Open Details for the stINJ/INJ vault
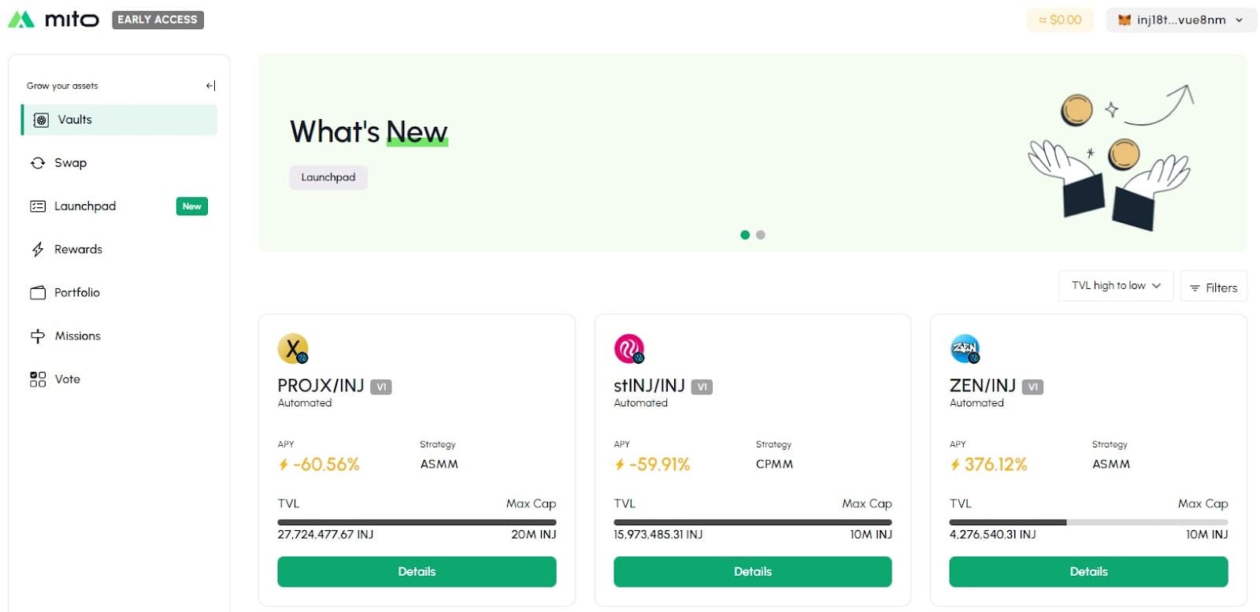1260x612 pixels. [752, 572]
